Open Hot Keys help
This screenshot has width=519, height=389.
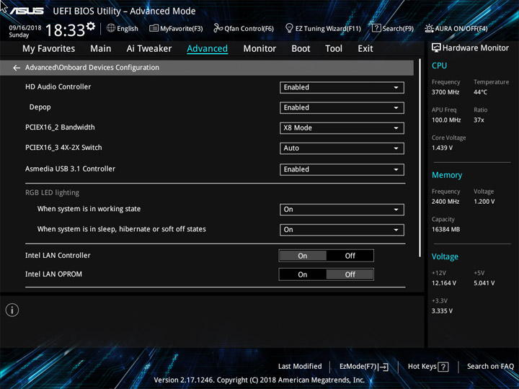(428, 367)
